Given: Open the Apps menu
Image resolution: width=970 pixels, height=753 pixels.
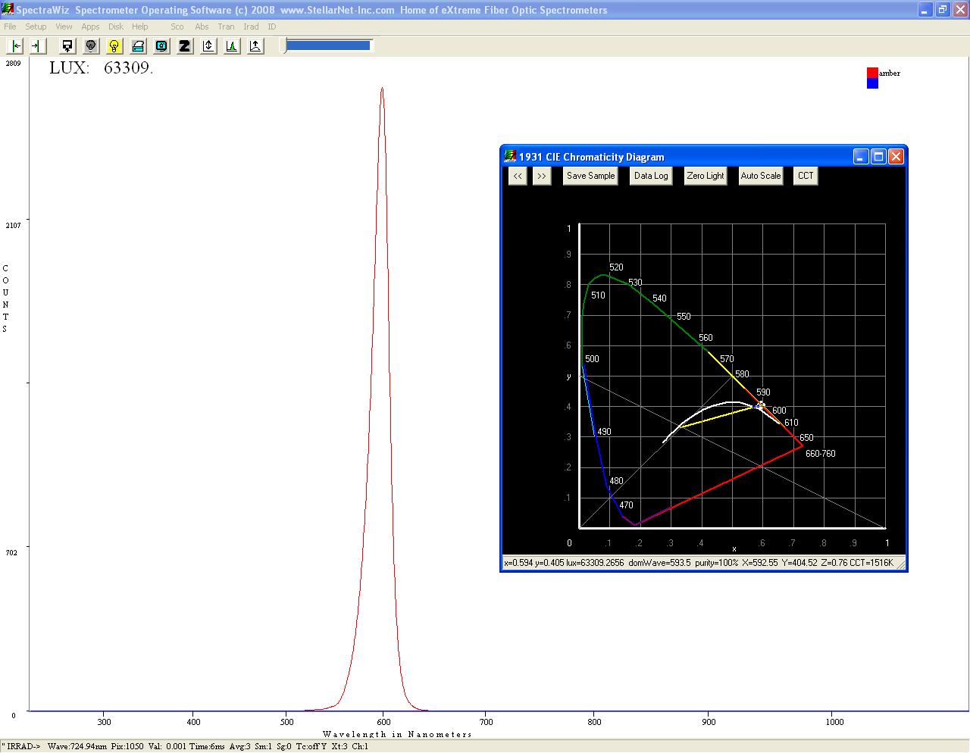Looking at the screenshot, I should coord(90,26).
